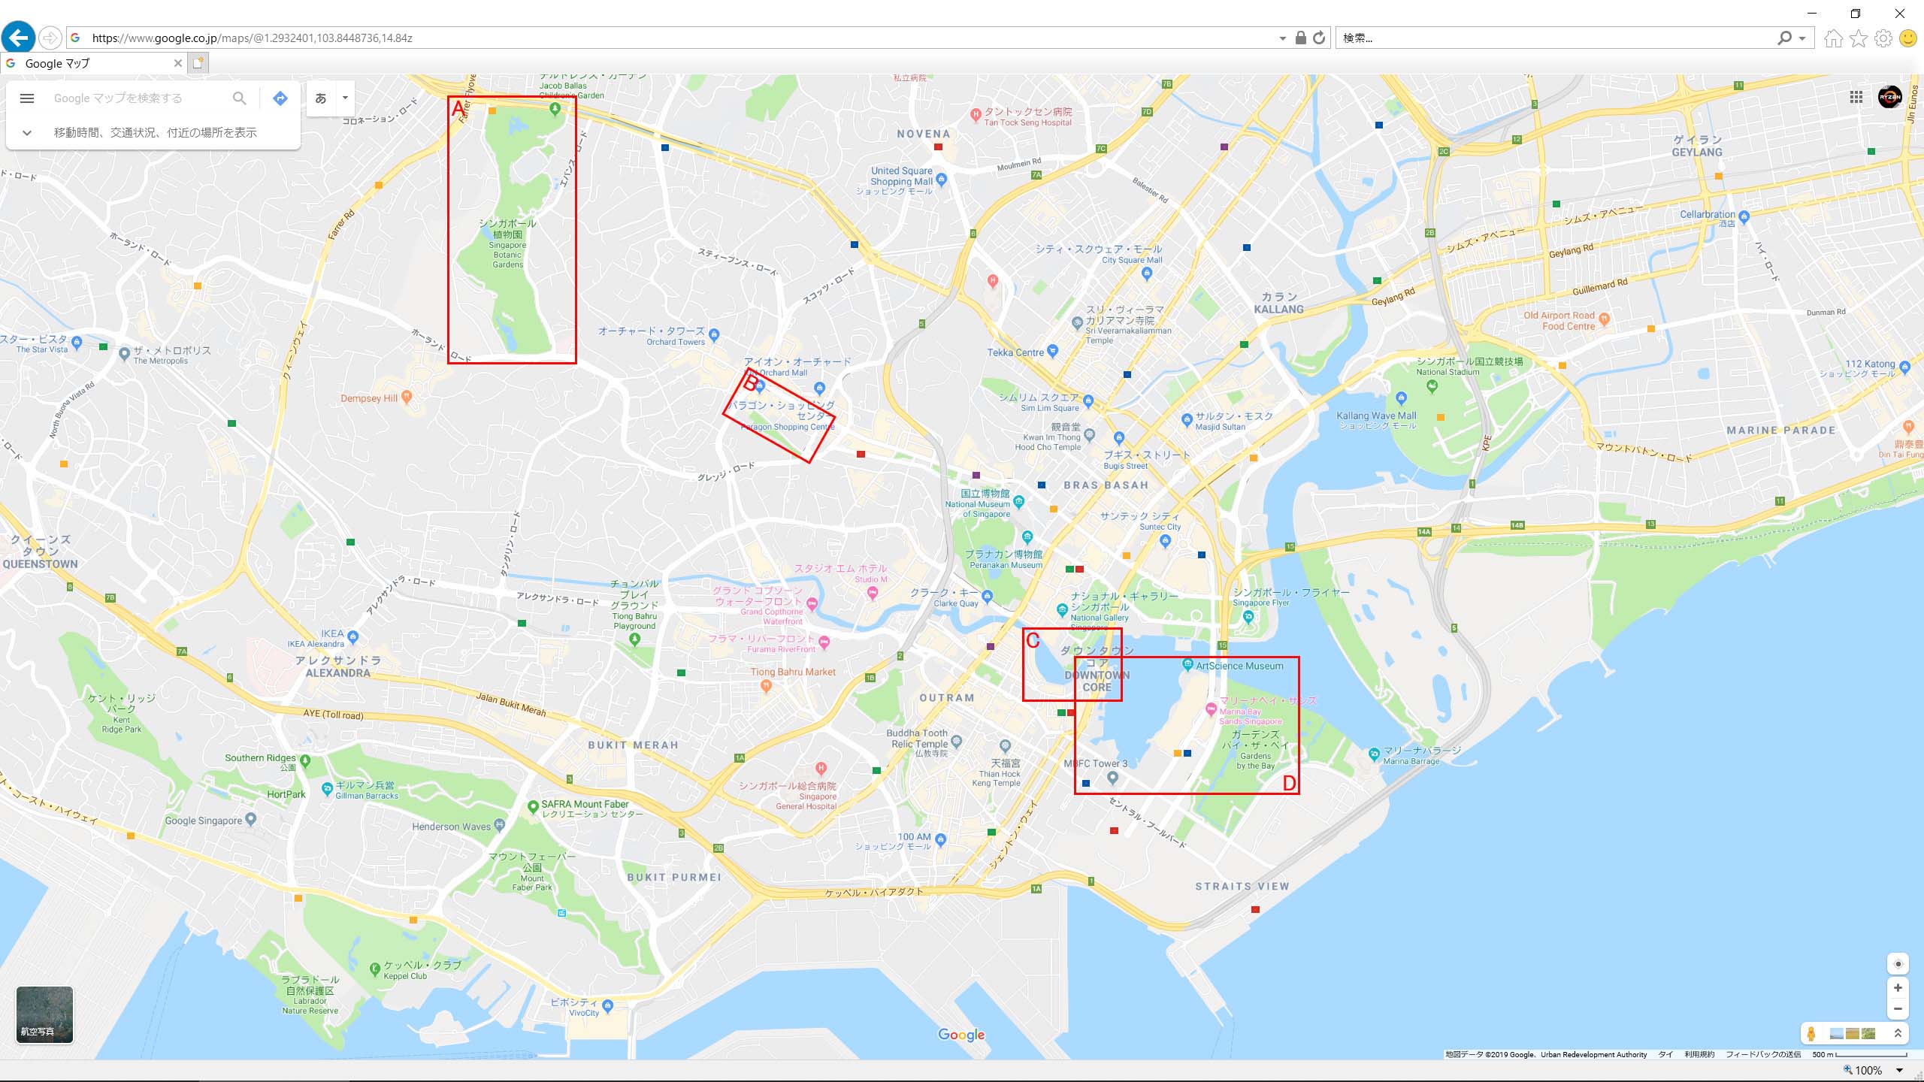Click the Maps search magnifier icon

pyautogui.click(x=239, y=98)
